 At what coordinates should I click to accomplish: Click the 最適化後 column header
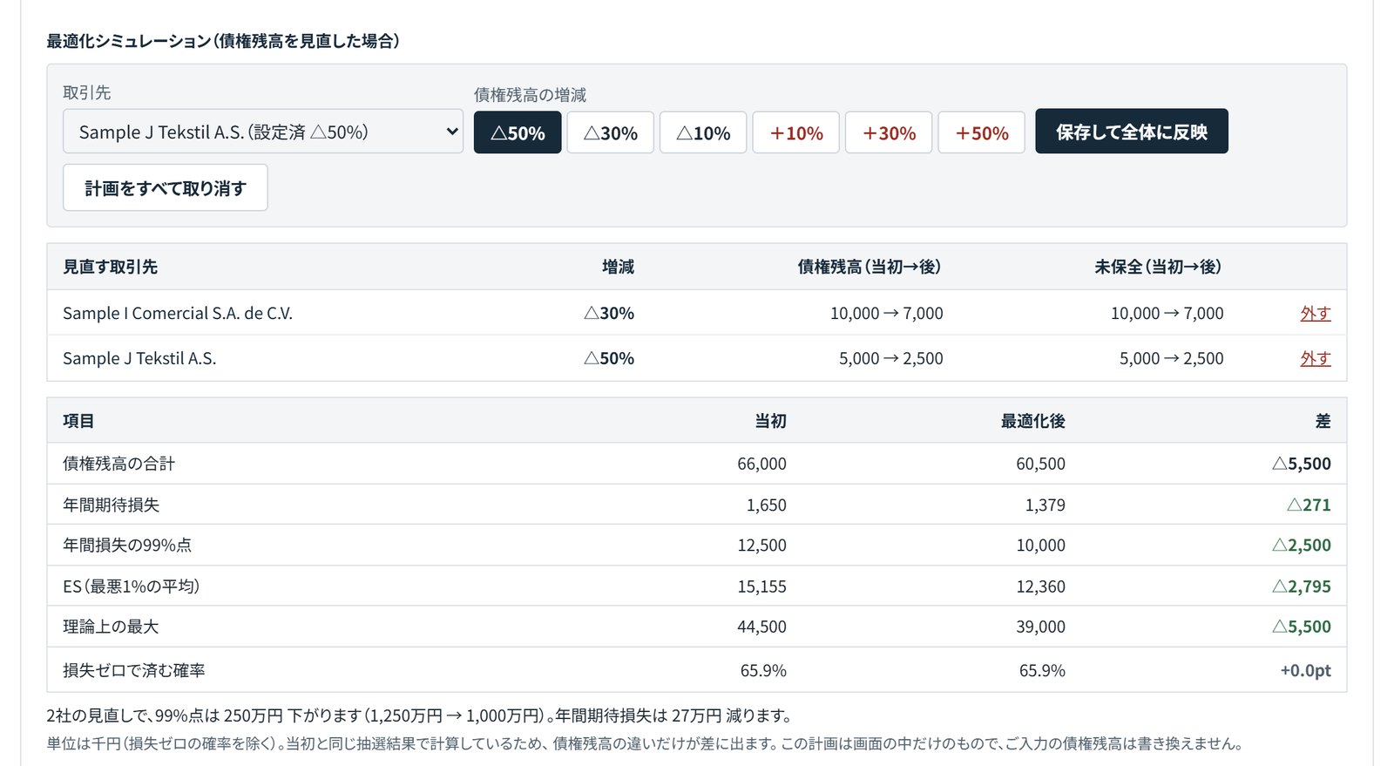[x=1032, y=421]
